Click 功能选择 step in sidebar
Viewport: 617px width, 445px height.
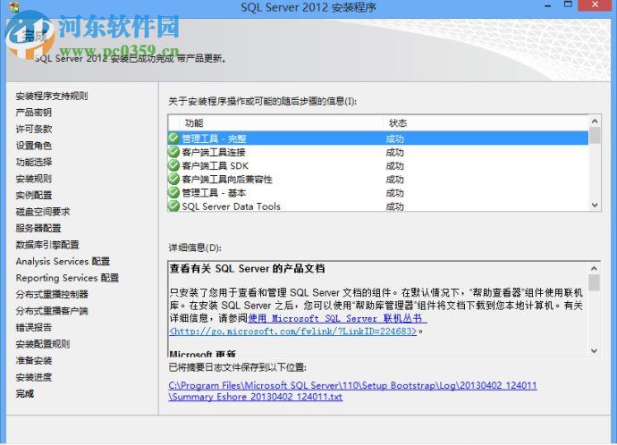click(33, 162)
